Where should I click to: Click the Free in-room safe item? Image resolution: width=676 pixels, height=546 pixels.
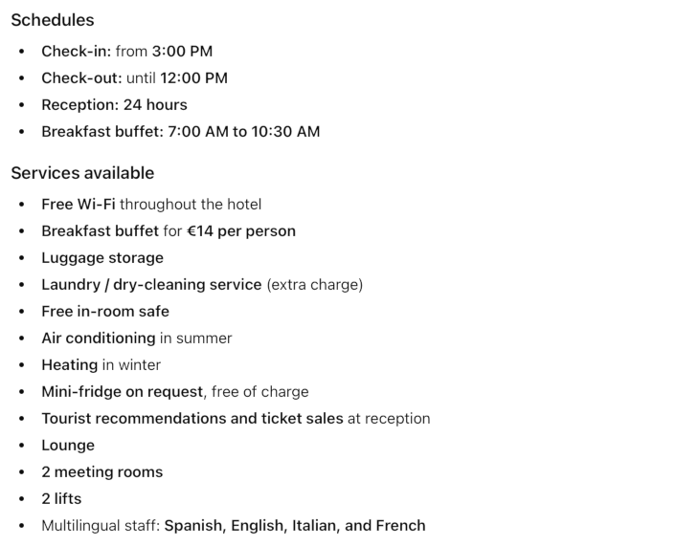[x=105, y=312]
